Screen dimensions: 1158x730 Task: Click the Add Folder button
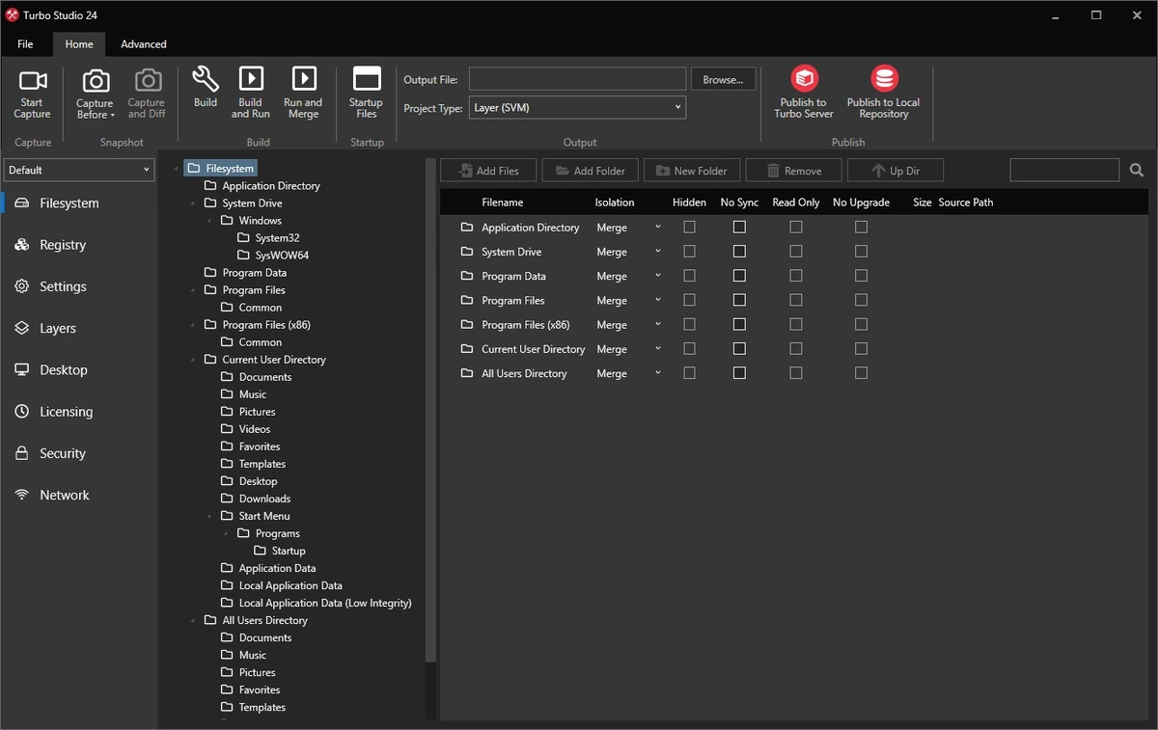[x=590, y=171]
